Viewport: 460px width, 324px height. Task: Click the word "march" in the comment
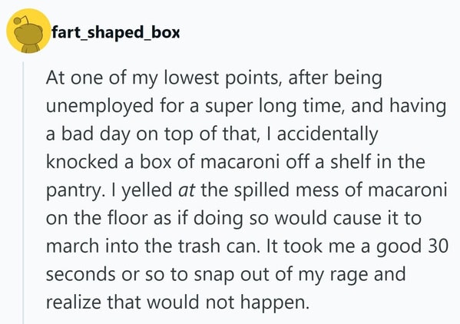[72, 246]
